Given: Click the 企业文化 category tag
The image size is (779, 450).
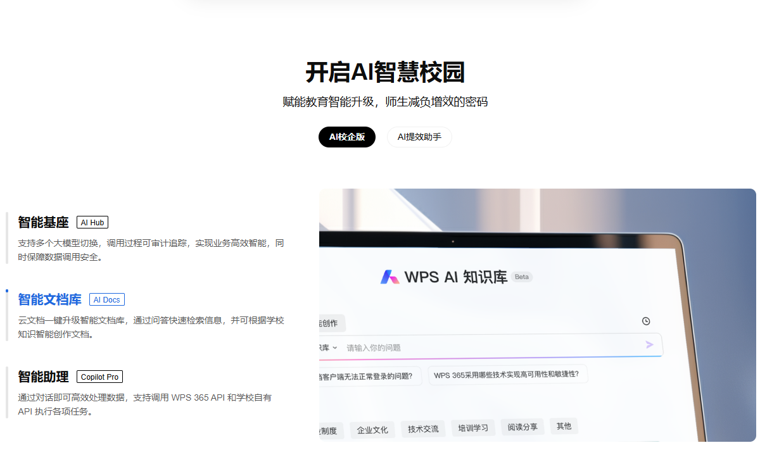Looking at the screenshot, I should tap(372, 430).
